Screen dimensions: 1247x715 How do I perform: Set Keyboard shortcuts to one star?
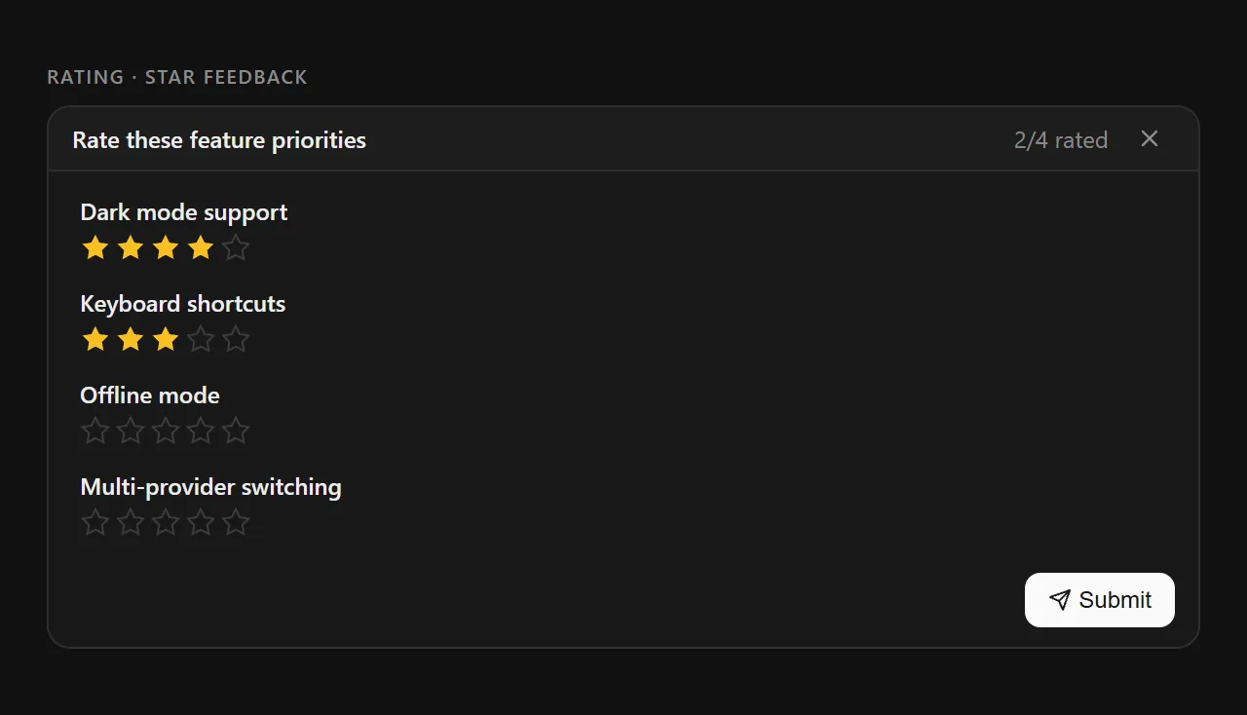point(95,340)
